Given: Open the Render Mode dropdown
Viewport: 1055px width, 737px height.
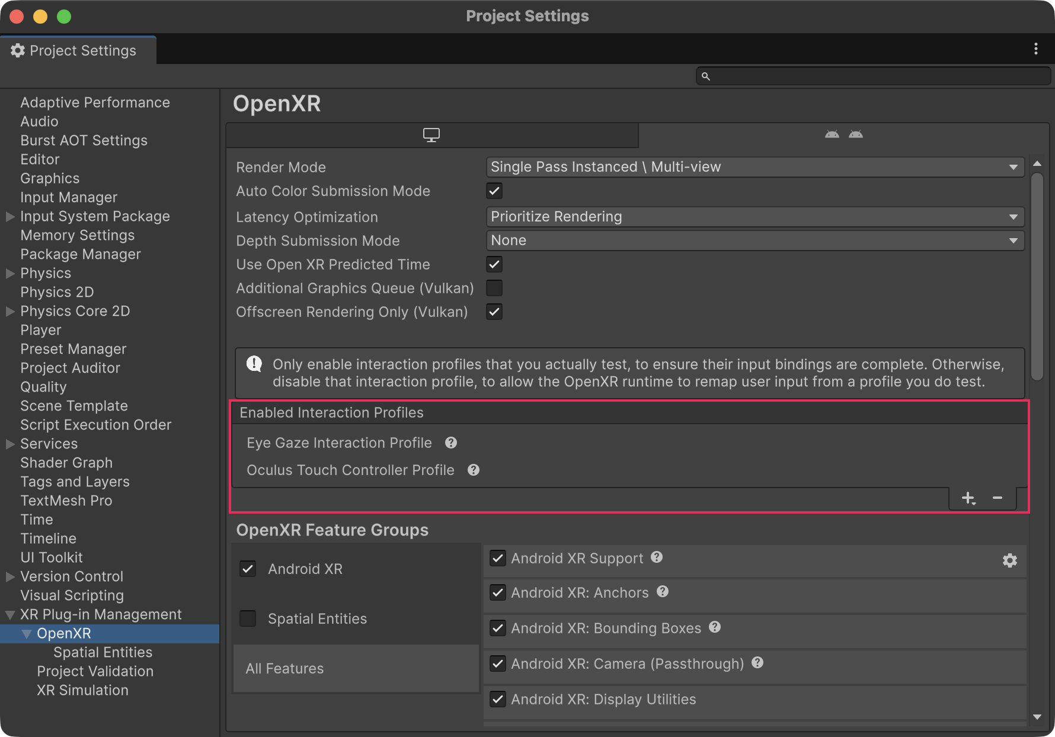Looking at the screenshot, I should 755,167.
